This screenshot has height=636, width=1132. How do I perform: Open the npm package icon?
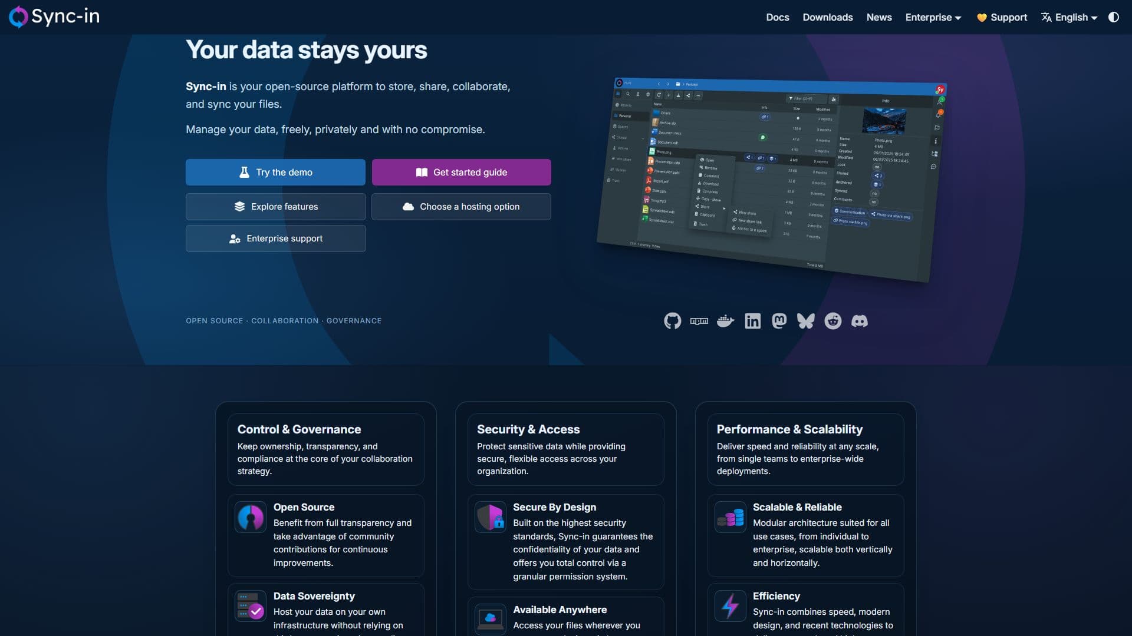coord(699,321)
